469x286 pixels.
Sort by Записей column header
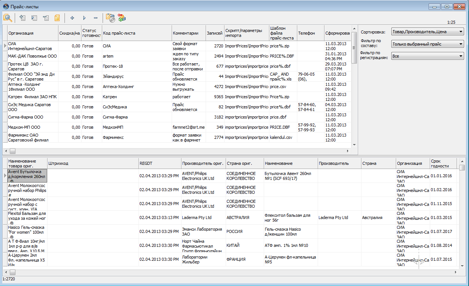click(x=215, y=33)
